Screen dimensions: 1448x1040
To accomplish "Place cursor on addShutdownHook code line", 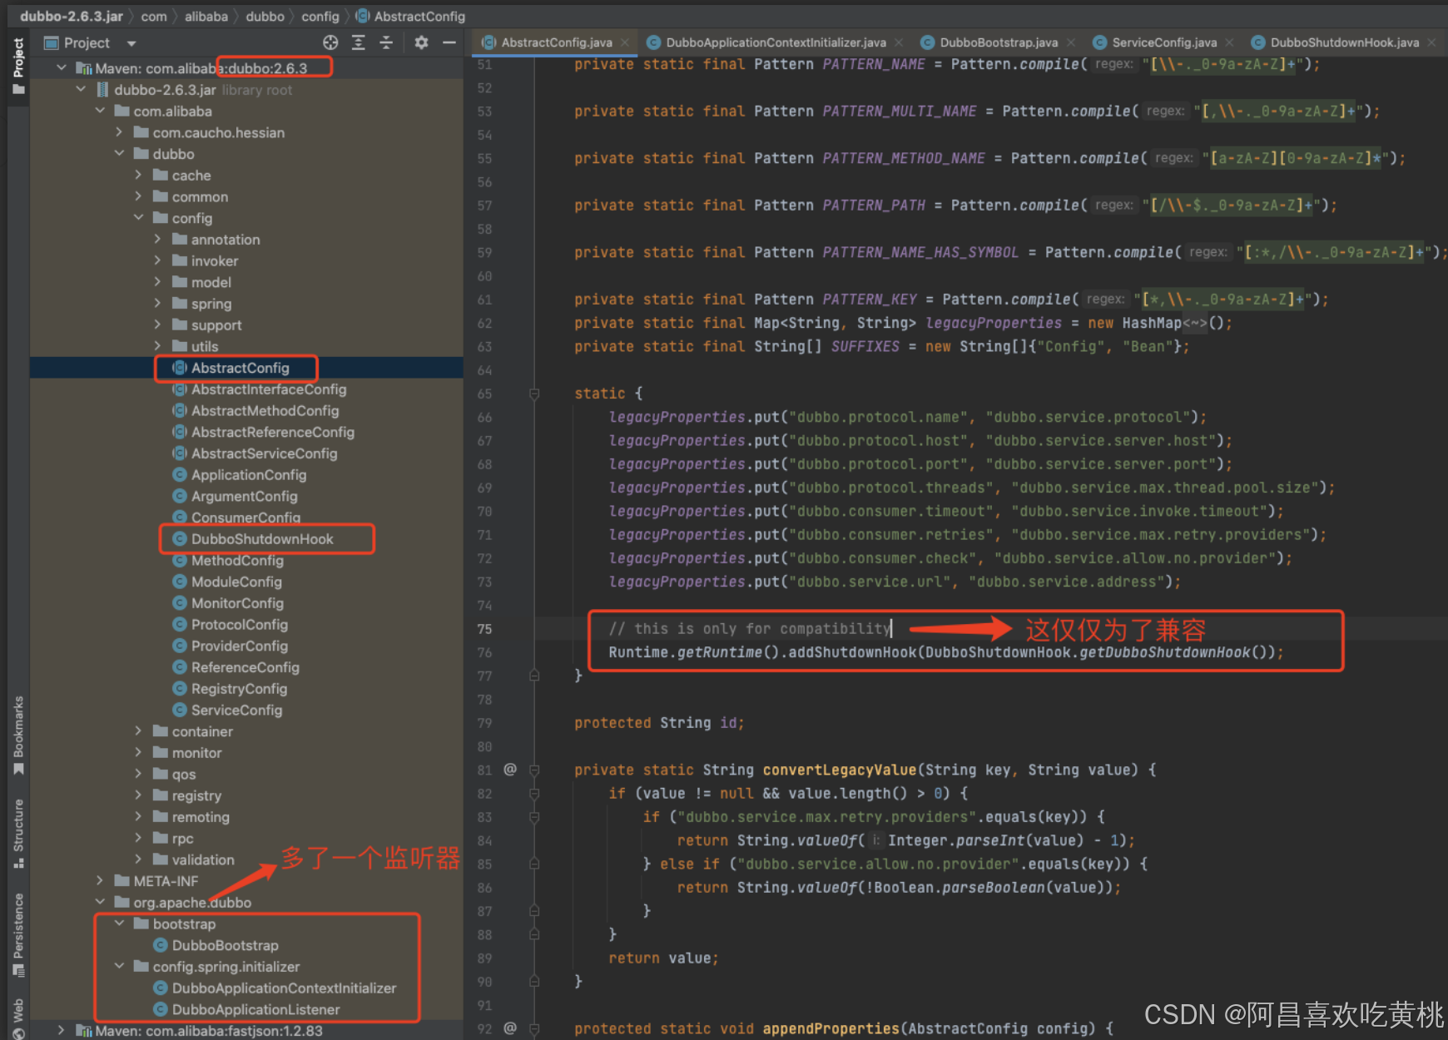I will (x=946, y=652).
